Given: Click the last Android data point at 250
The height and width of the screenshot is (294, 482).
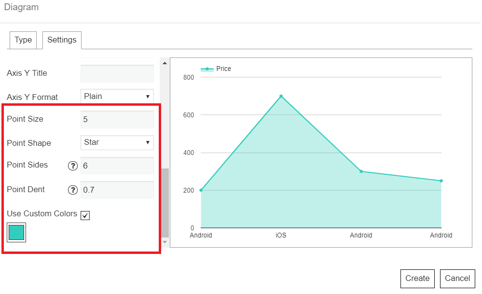Looking at the screenshot, I should pyautogui.click(x=441, y=181).
